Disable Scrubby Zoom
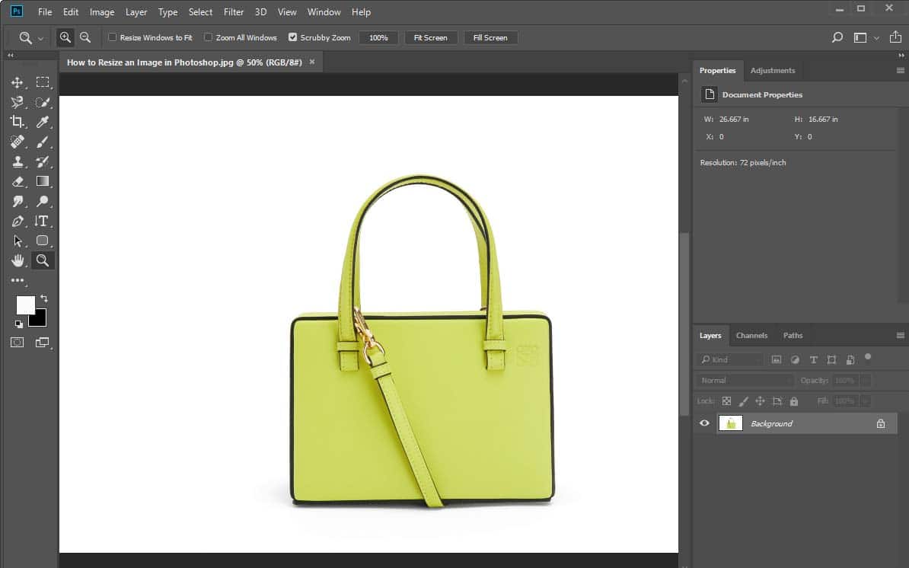 coord(292,37)
